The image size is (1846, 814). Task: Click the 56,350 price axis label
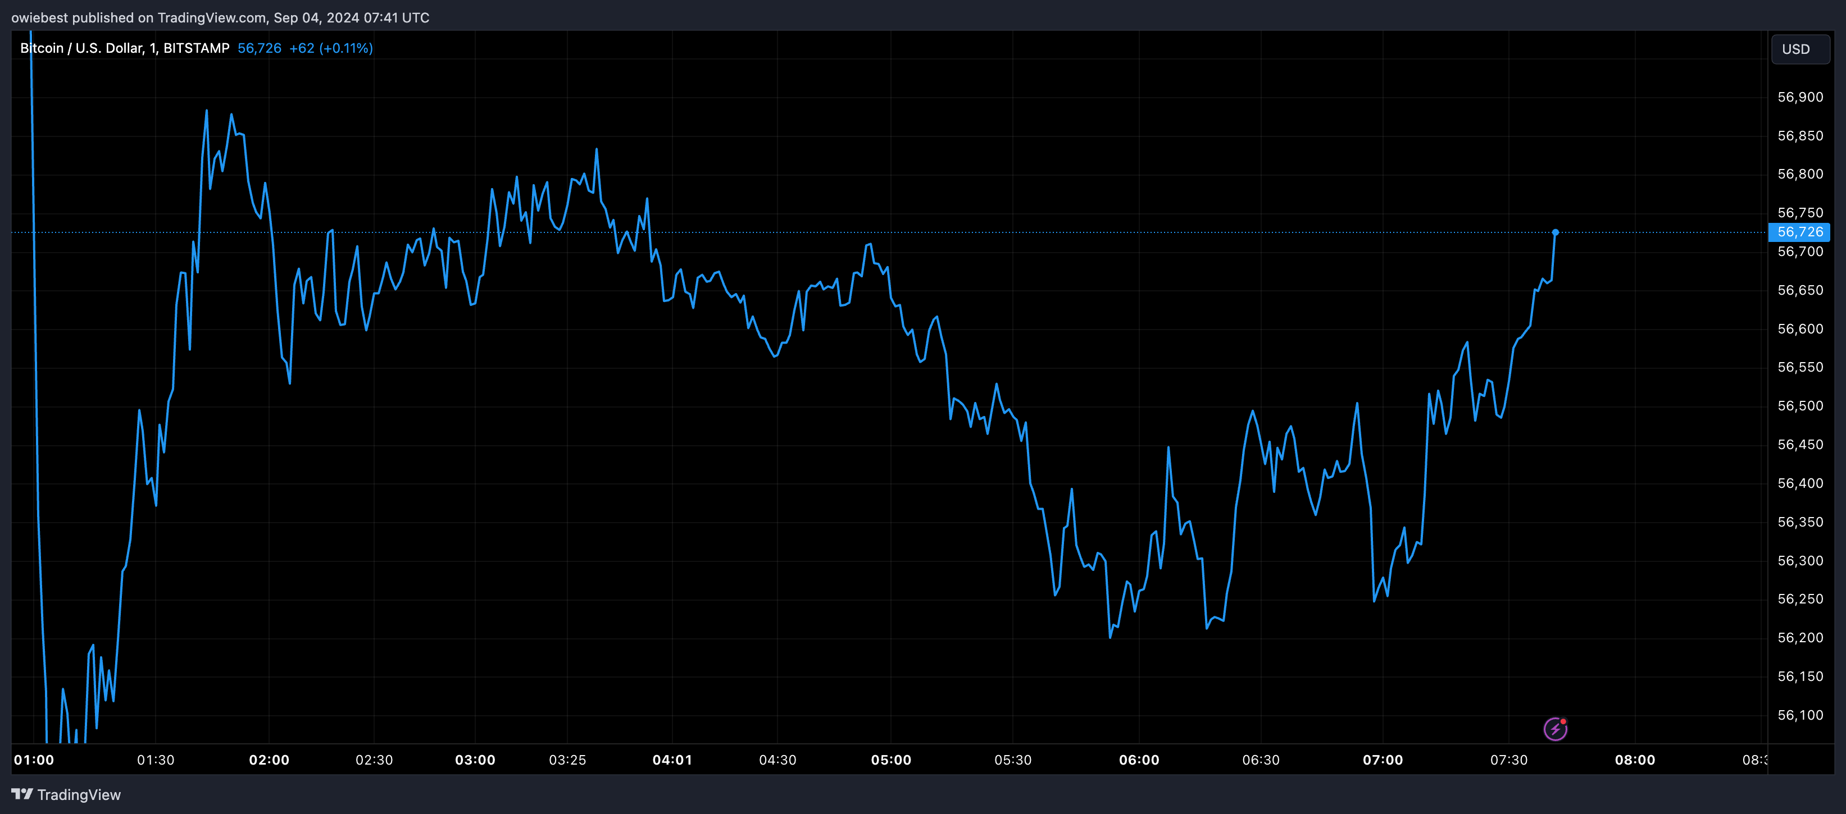pyautogui.click(x=1800, y=522)
